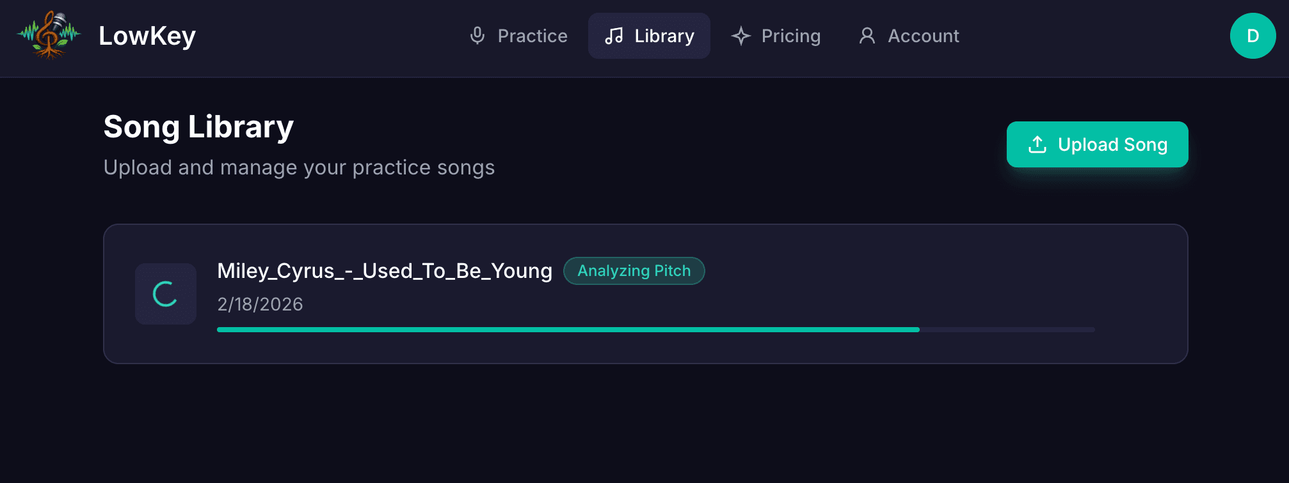Go to the Practice tab
This screenshot has width=1289, height=483.
pyautogui.click(x=532, y=36)
